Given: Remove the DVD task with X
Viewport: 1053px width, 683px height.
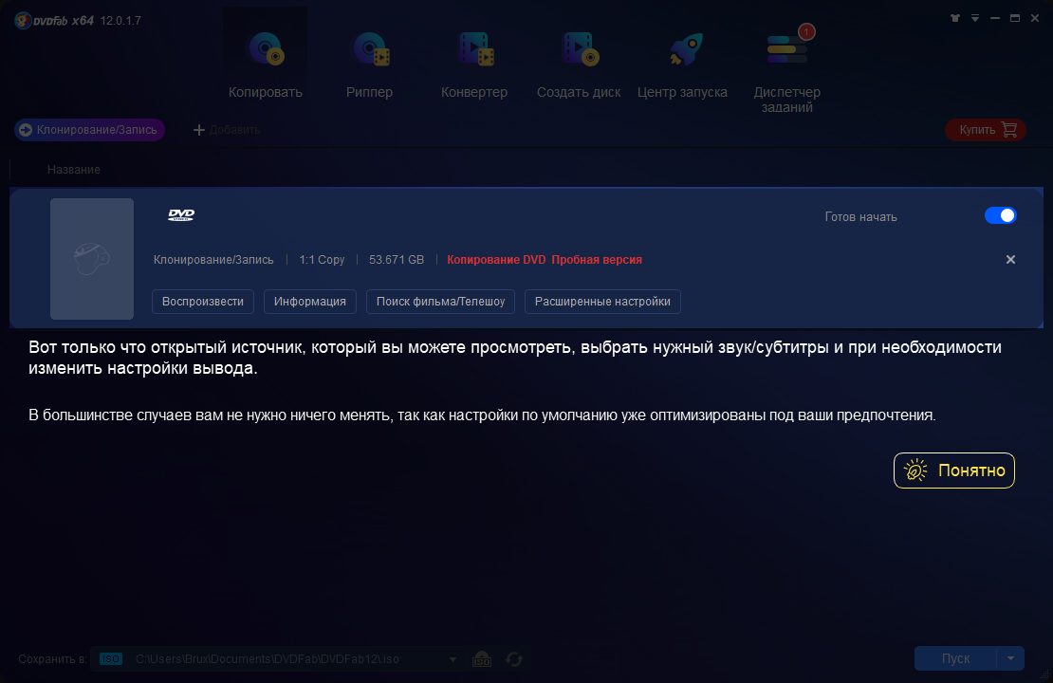Looking at the screenshot, I should 1010,259.
